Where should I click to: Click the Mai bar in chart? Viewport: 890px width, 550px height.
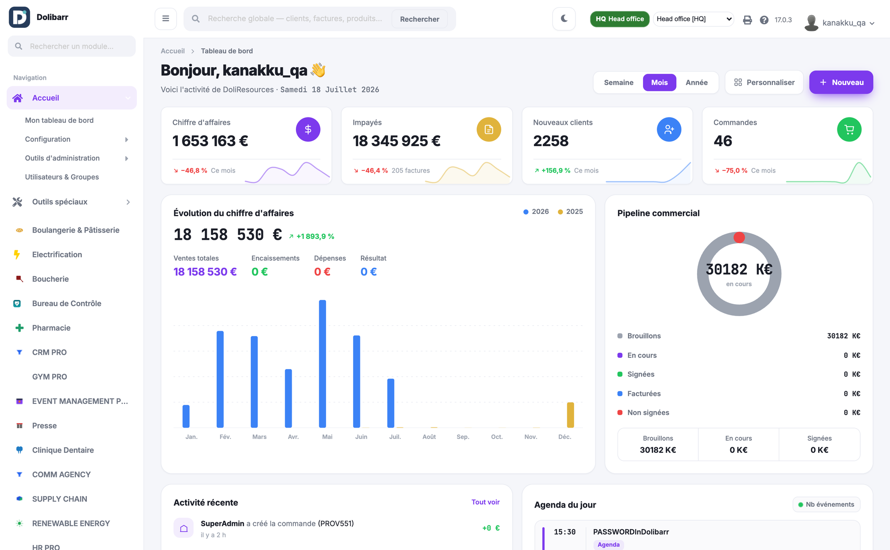coord(322,364)
